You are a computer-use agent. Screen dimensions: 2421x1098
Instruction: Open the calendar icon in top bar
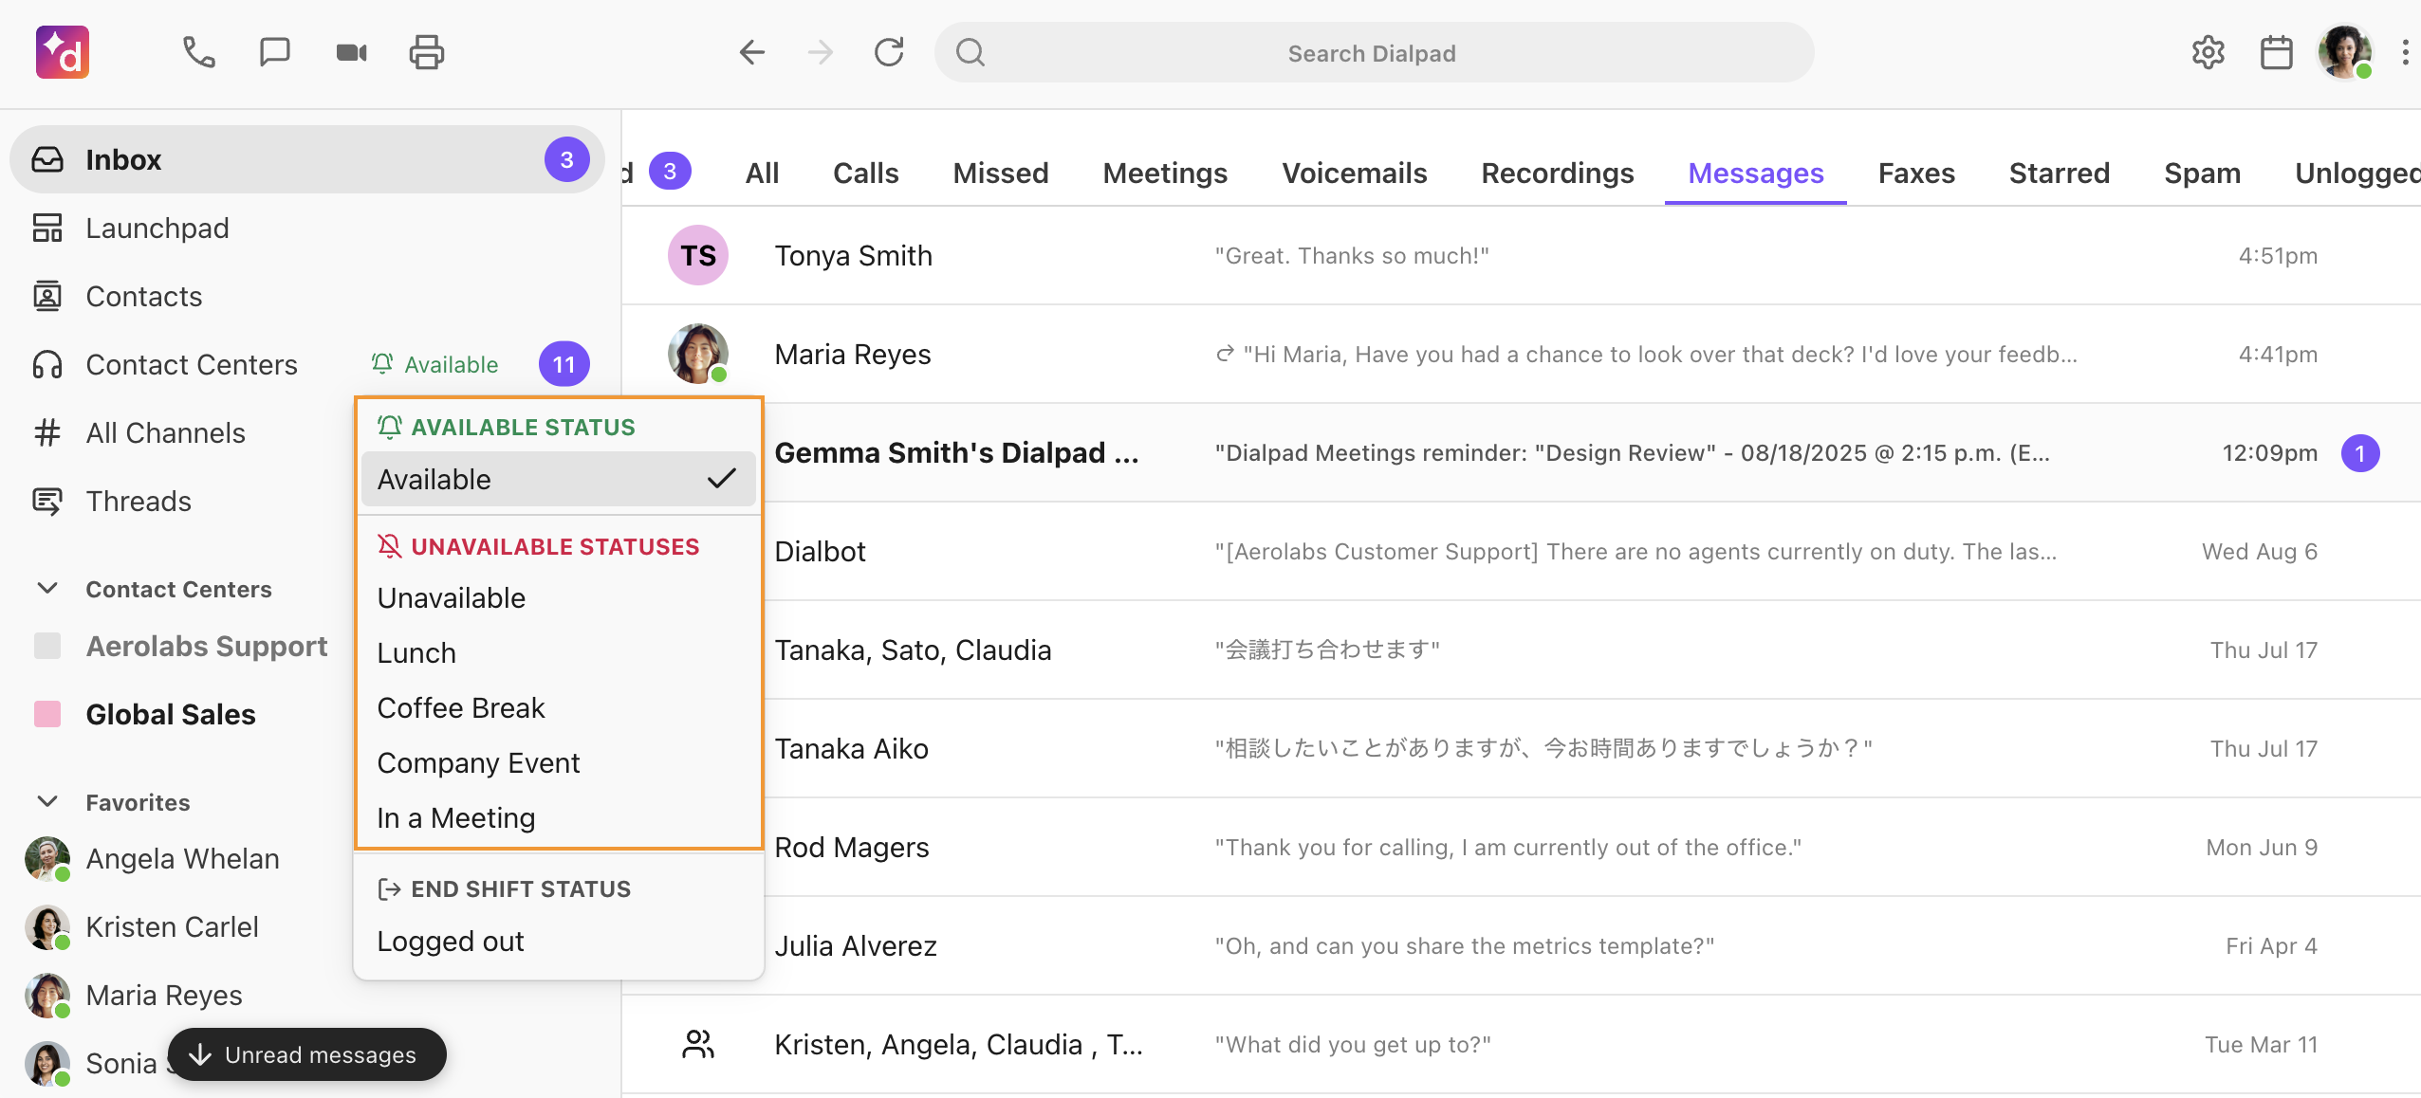[2276, 52]
